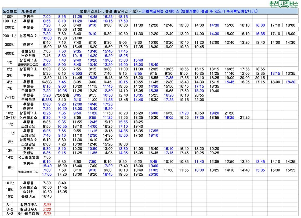Select route 14번 국군춘천병원 cell

28,157
